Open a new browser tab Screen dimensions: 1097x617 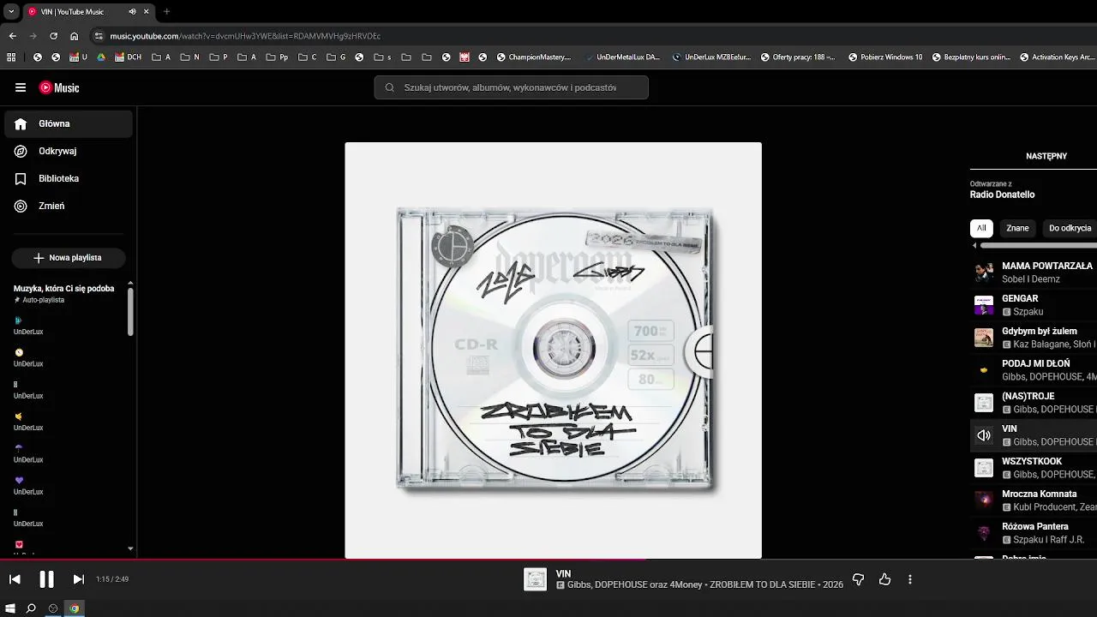(166, 11)
